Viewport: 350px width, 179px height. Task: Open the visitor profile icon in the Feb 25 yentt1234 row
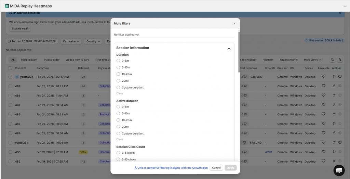[340, 76]
